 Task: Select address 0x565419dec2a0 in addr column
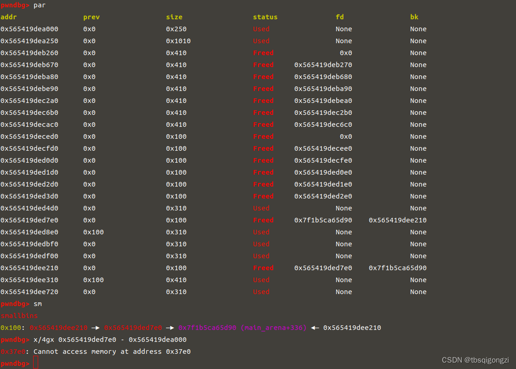click(29, 101)
